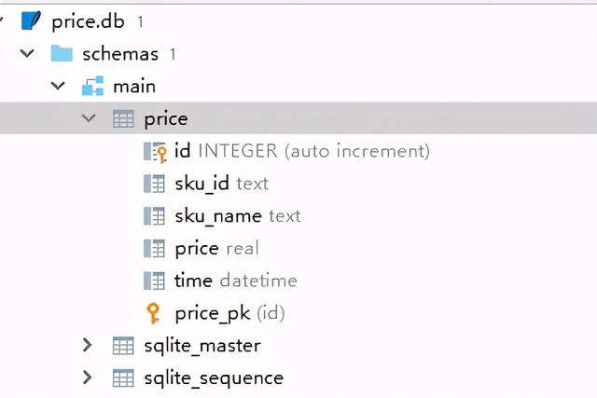Click the id primary key column icon

pos(155,151)
